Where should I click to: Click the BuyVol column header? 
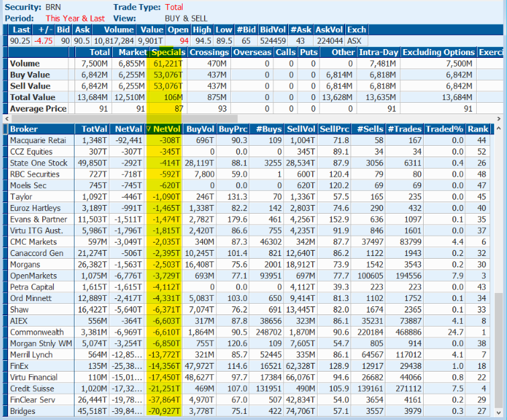pos(200,129)
